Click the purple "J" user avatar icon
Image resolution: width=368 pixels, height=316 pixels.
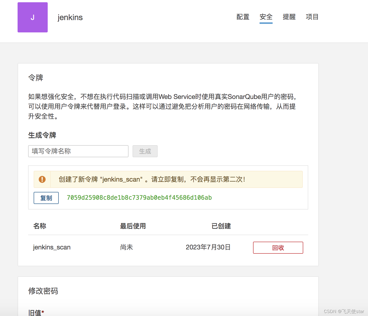tap(32, 17)
